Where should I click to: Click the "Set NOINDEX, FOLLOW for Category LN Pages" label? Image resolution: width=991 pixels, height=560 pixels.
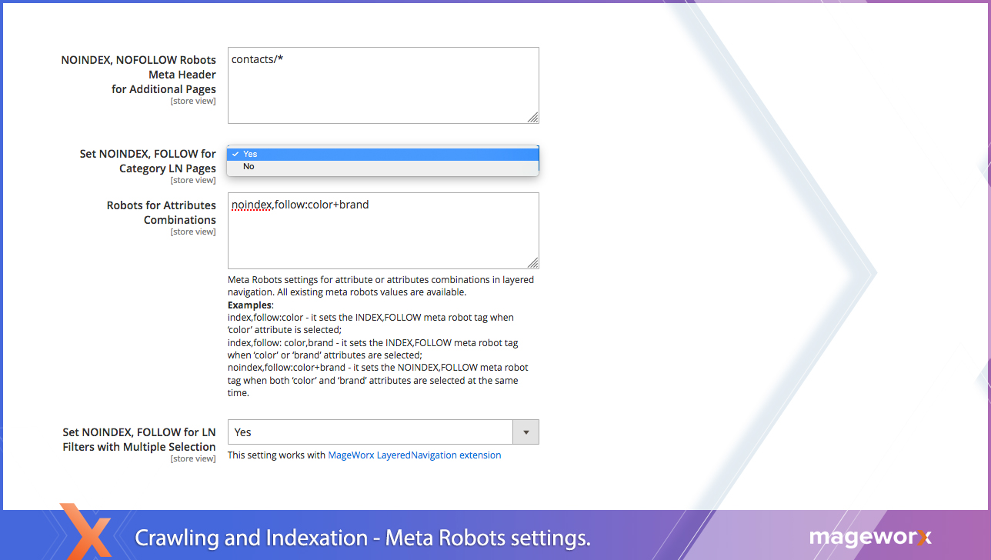148,161
